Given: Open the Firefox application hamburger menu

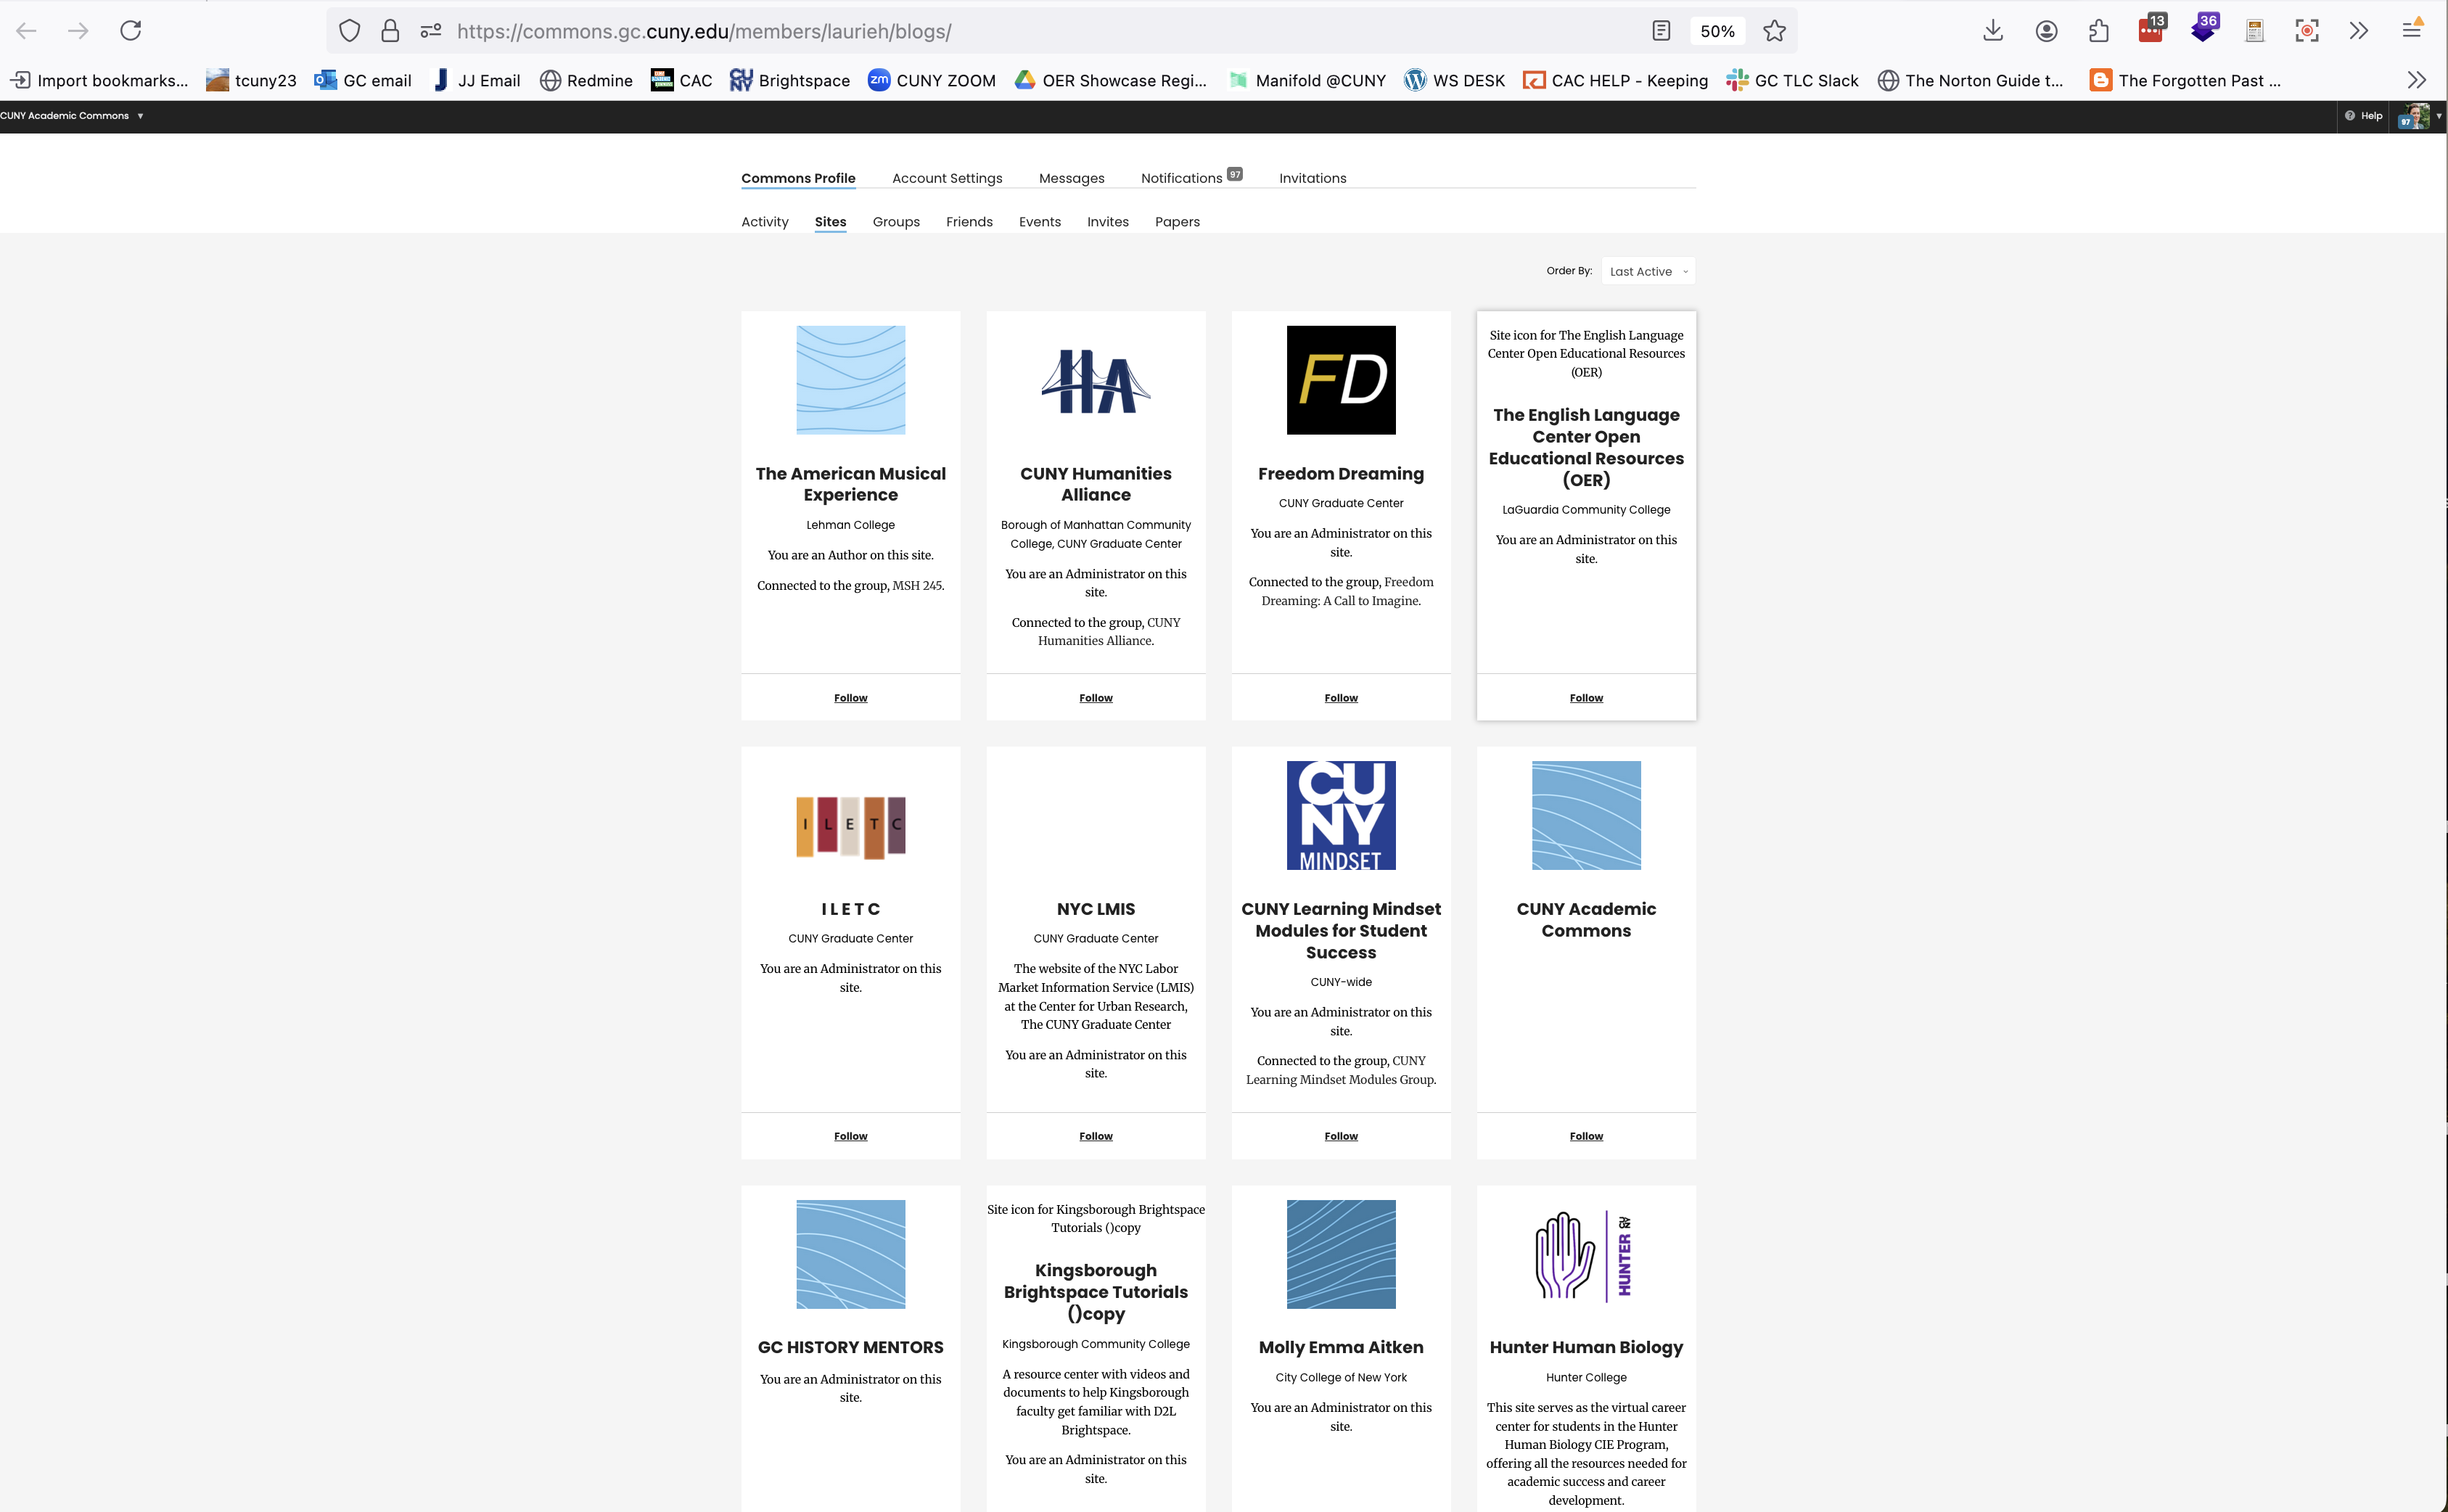Looking at the screenshot, I should pyautogui.click(x=2412, y=31).
